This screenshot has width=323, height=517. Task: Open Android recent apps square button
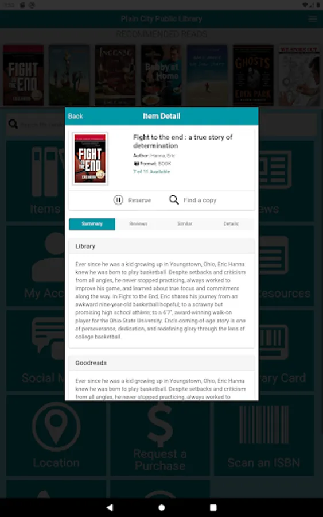(x=213, y=507)
